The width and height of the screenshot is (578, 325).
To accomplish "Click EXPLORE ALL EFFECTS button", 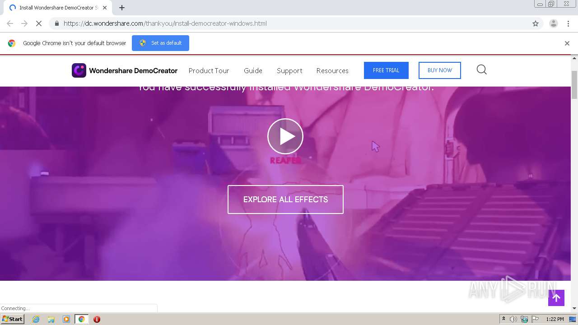I will 285,200.
